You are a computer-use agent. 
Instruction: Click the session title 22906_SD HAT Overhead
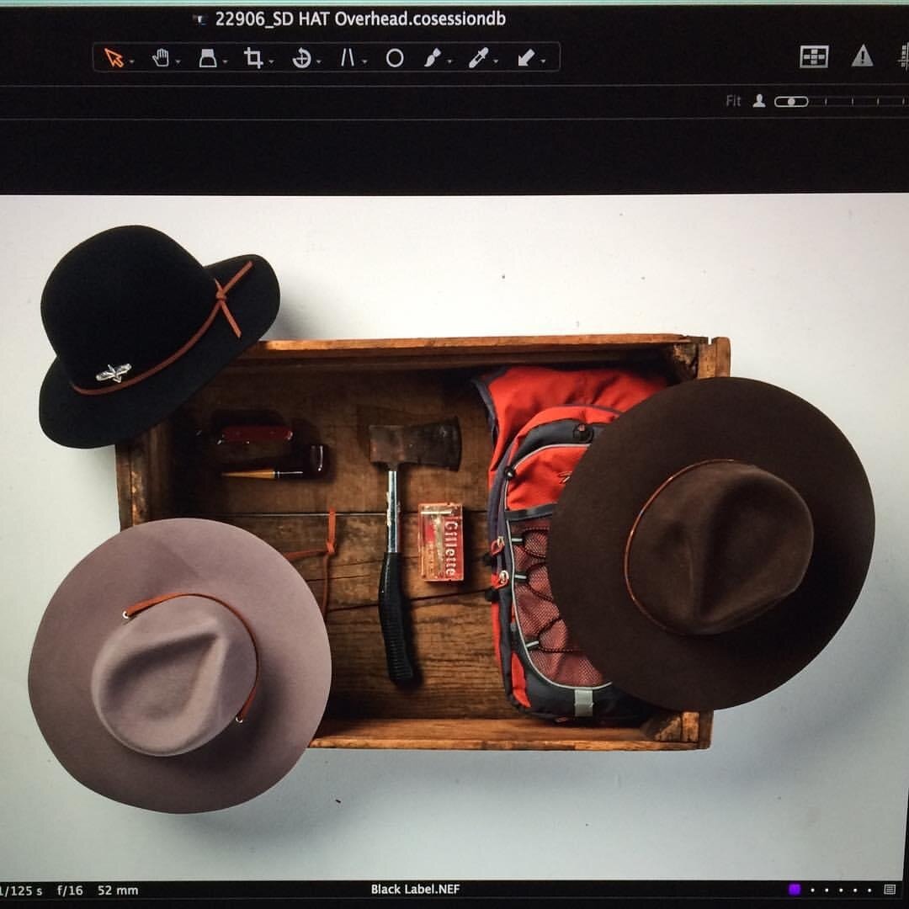[x=360, y=18]
